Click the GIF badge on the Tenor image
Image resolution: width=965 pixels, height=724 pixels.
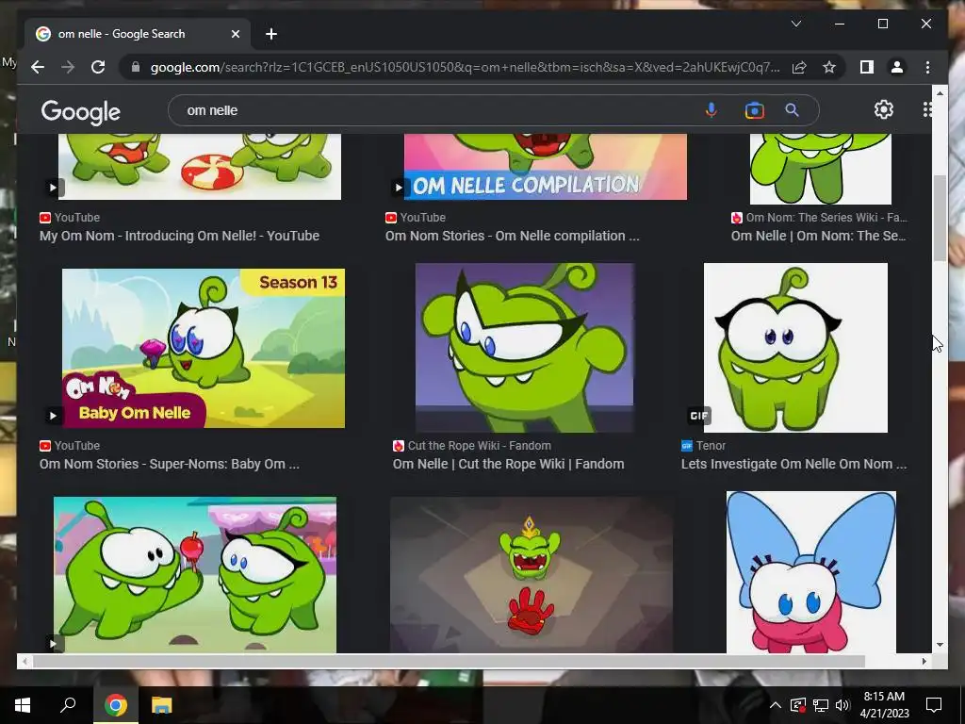(698, 416)
